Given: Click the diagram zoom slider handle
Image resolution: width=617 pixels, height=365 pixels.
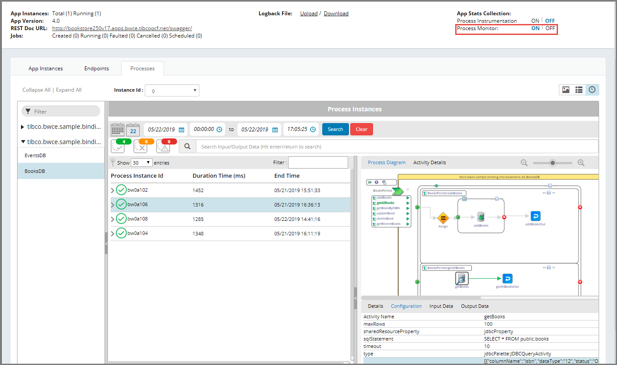Looking at the screenshot, I should (553, 162).
